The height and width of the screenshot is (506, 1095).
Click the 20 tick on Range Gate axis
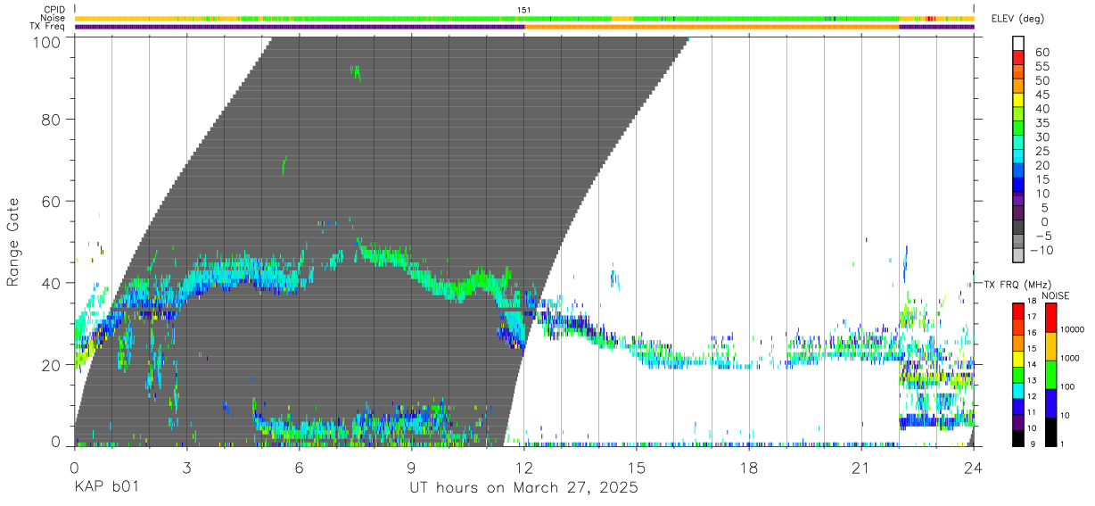(x=52, y=365)
